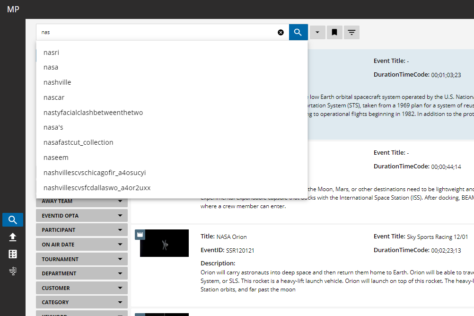This screenshot has width=474, height=316.
Task: Expand the TOURNAMENT filter
Action: [81, 259]
